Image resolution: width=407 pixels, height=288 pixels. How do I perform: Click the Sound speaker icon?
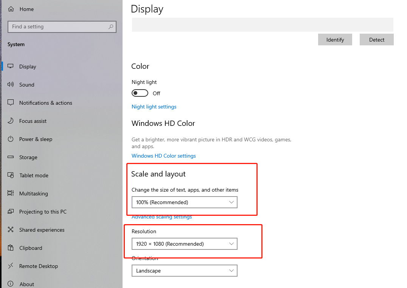tap(11, 85)
